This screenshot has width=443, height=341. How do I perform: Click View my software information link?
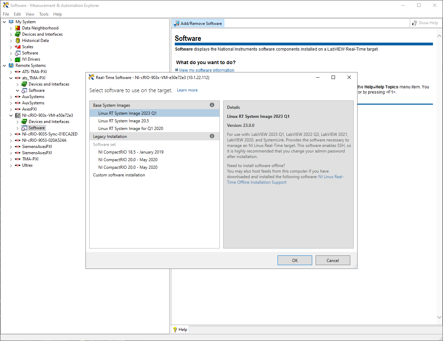pyautogui.click(x=206, y=70)
